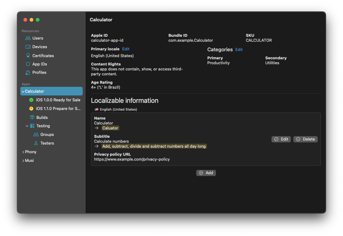343x236 pixels.
Task: Click the Groups people icon
Action: click(x=36, y=135)
